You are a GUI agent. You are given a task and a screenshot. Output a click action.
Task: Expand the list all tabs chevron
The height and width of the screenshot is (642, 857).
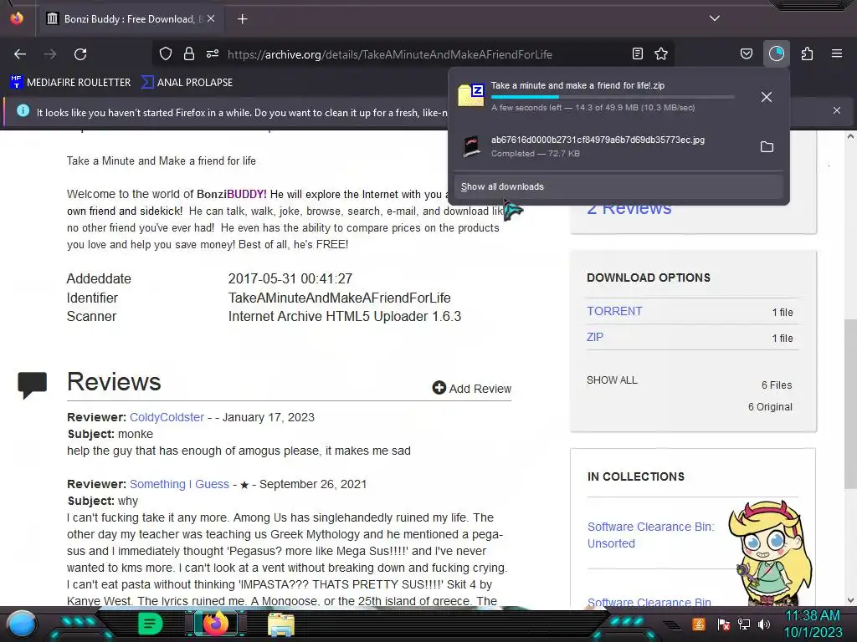[x=715, y=18]
